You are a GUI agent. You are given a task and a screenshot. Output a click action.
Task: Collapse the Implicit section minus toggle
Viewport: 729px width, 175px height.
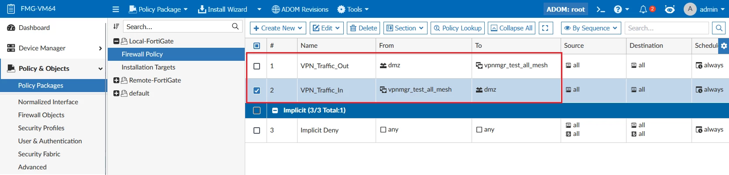tap(275, 110)
